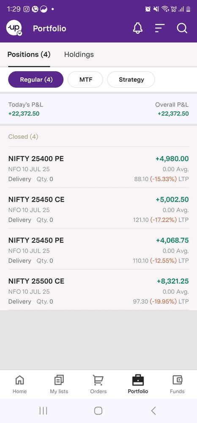Image resolution: width=197 pixels, height=423 pixels.
Task: Open the NIFTY 25400 PE position
Action: pyautogui.click(x=98, y=169)
